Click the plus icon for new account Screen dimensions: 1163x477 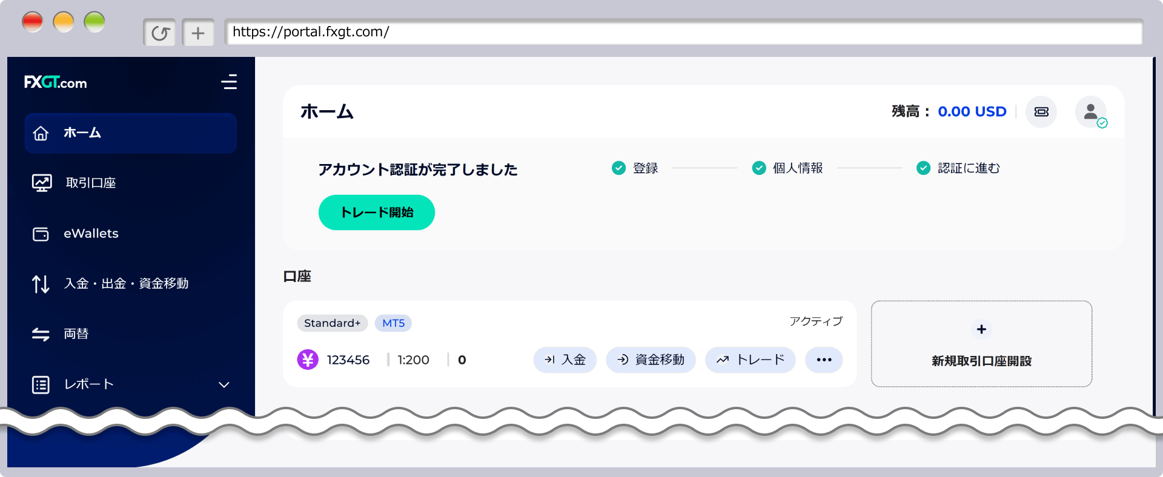click(x=981, y=329)
